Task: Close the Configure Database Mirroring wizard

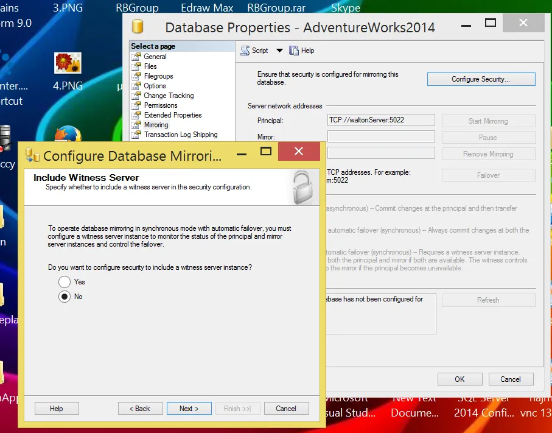Action: [299, 152]
